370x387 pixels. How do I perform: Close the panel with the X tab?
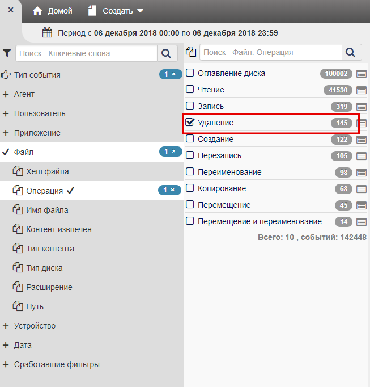[11, 10]
